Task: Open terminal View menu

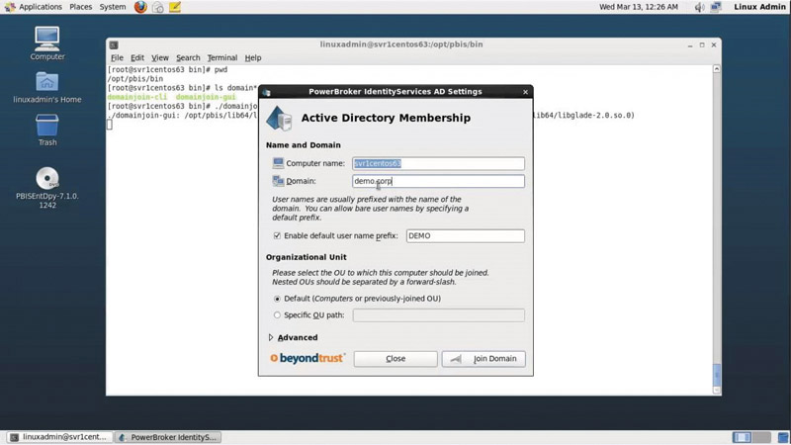Action: coord(160,57)
